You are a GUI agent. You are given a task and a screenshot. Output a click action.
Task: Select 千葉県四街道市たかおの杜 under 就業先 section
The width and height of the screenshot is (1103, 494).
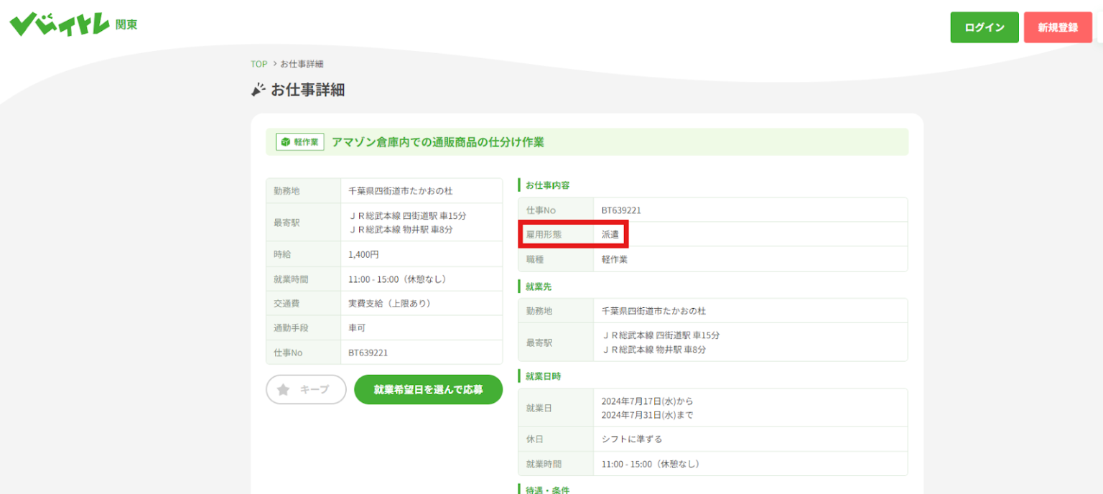654,311
